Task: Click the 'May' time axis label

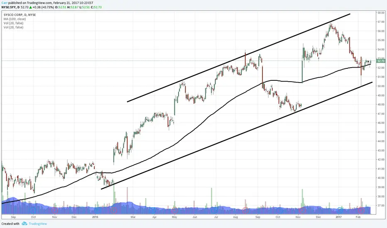Action: [174, 217]
